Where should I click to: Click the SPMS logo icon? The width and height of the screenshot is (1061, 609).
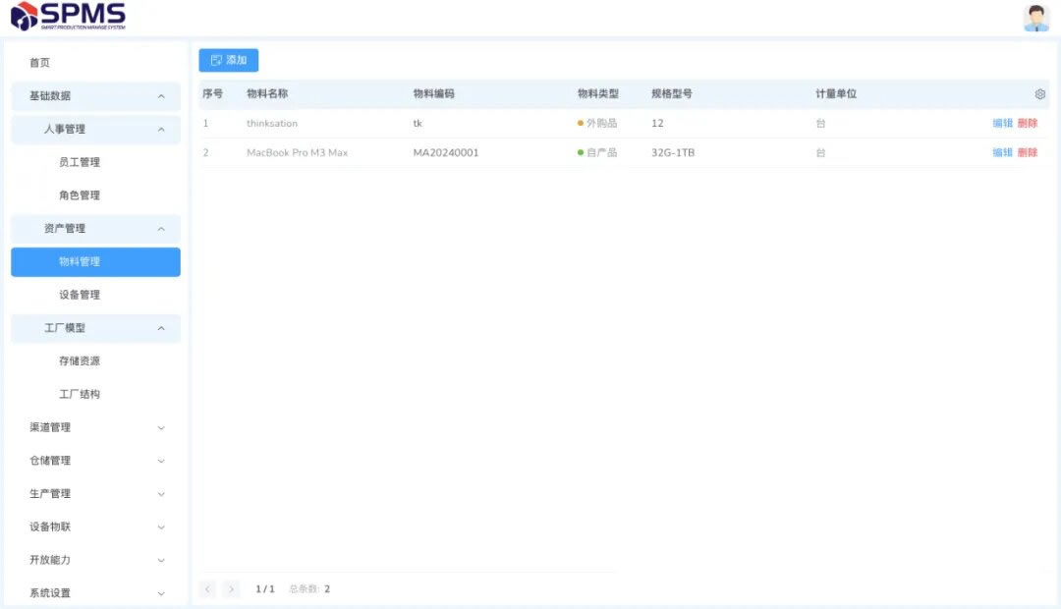pyautogui.click(x=24, y=16)
